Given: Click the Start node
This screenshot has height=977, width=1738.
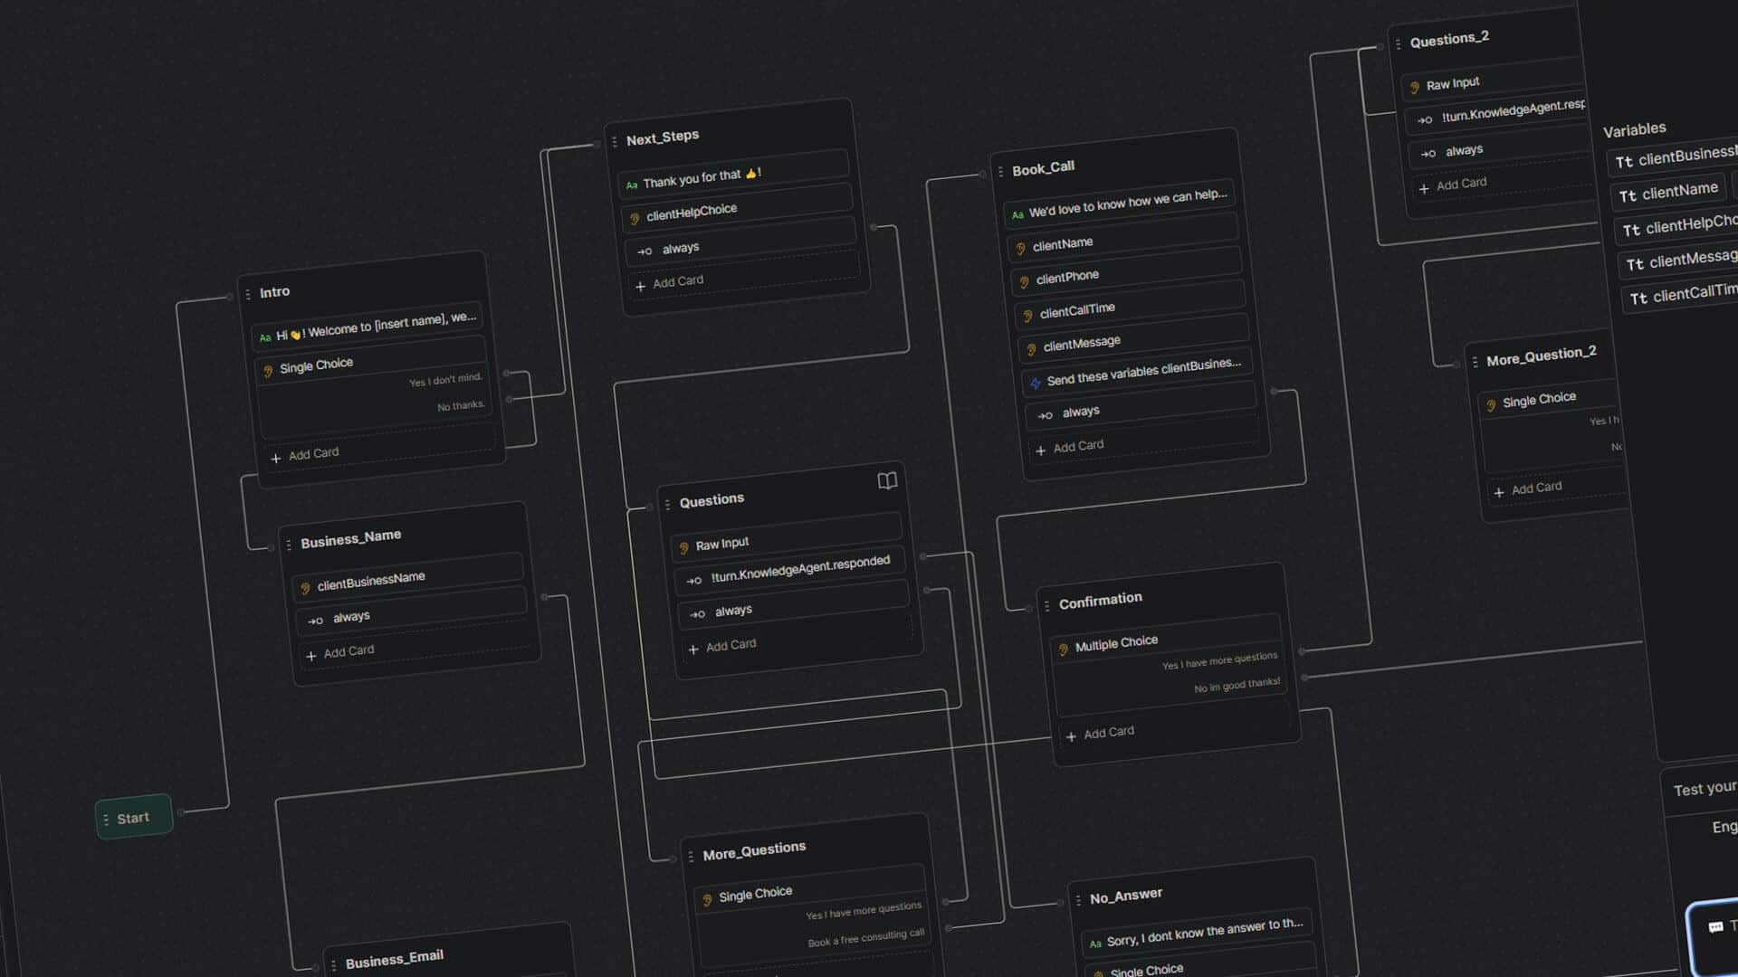Looking at the screenshot, I should click(x=134, y=817).
